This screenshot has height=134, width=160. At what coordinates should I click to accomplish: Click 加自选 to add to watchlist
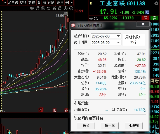13,3
